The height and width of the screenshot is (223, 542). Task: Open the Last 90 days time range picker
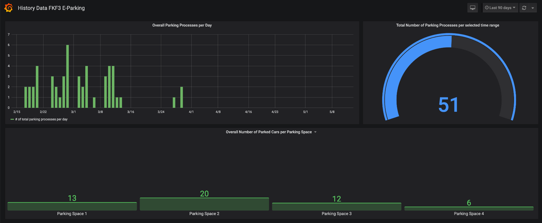coord(500,8)
